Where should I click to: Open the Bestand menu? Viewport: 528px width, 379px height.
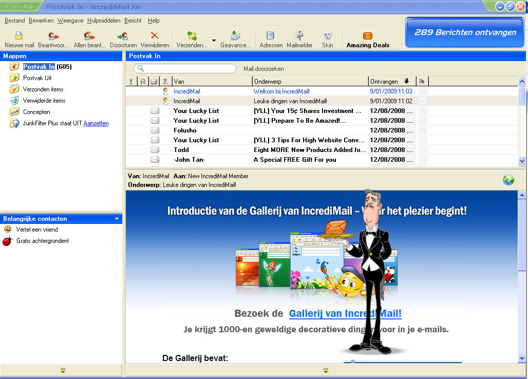click(15, 21)
